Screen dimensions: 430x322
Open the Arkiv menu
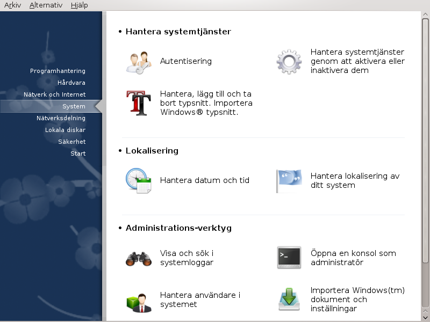tap(12, 5)
